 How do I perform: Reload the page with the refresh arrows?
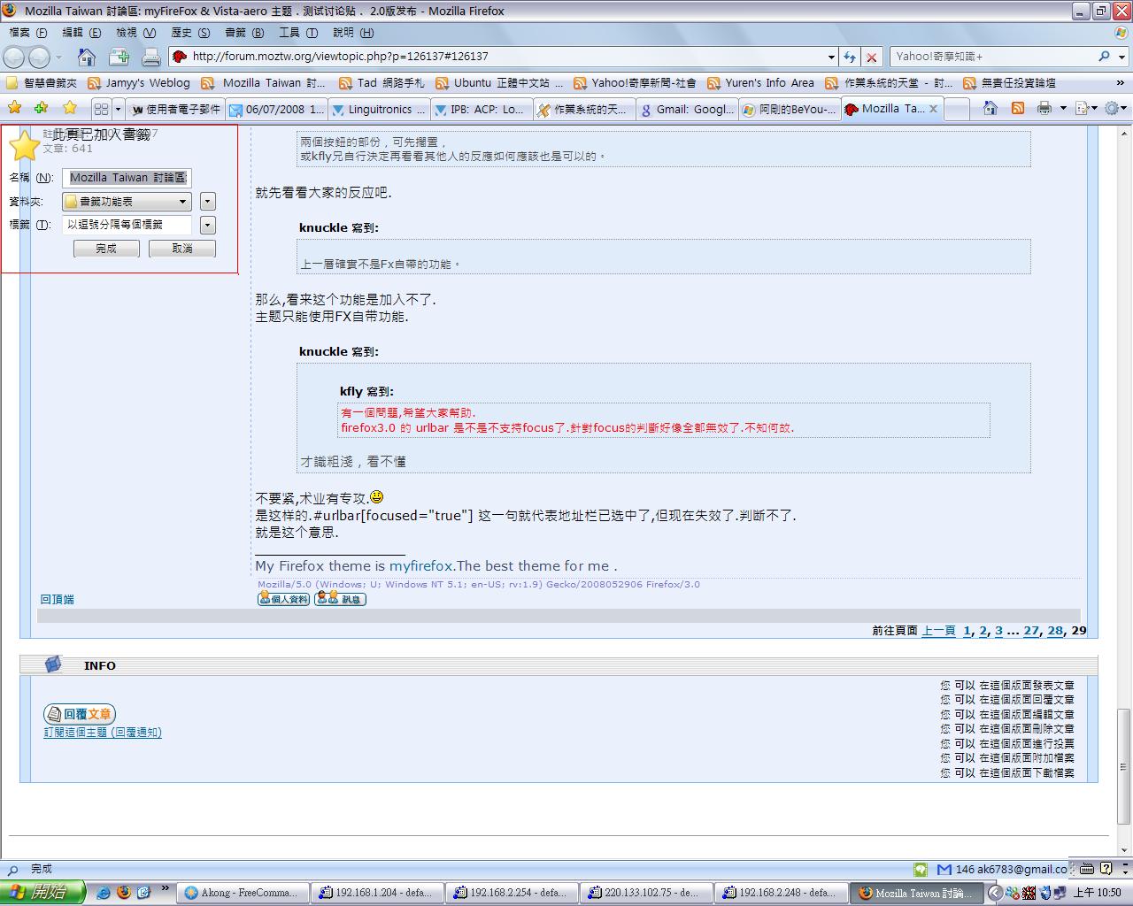click(850, 57)
